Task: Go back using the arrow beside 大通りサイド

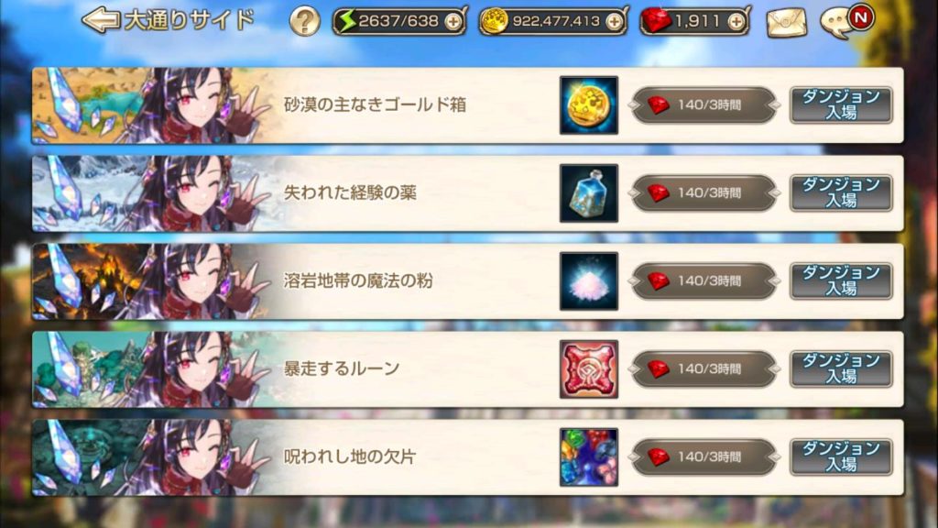Action: 101,20
